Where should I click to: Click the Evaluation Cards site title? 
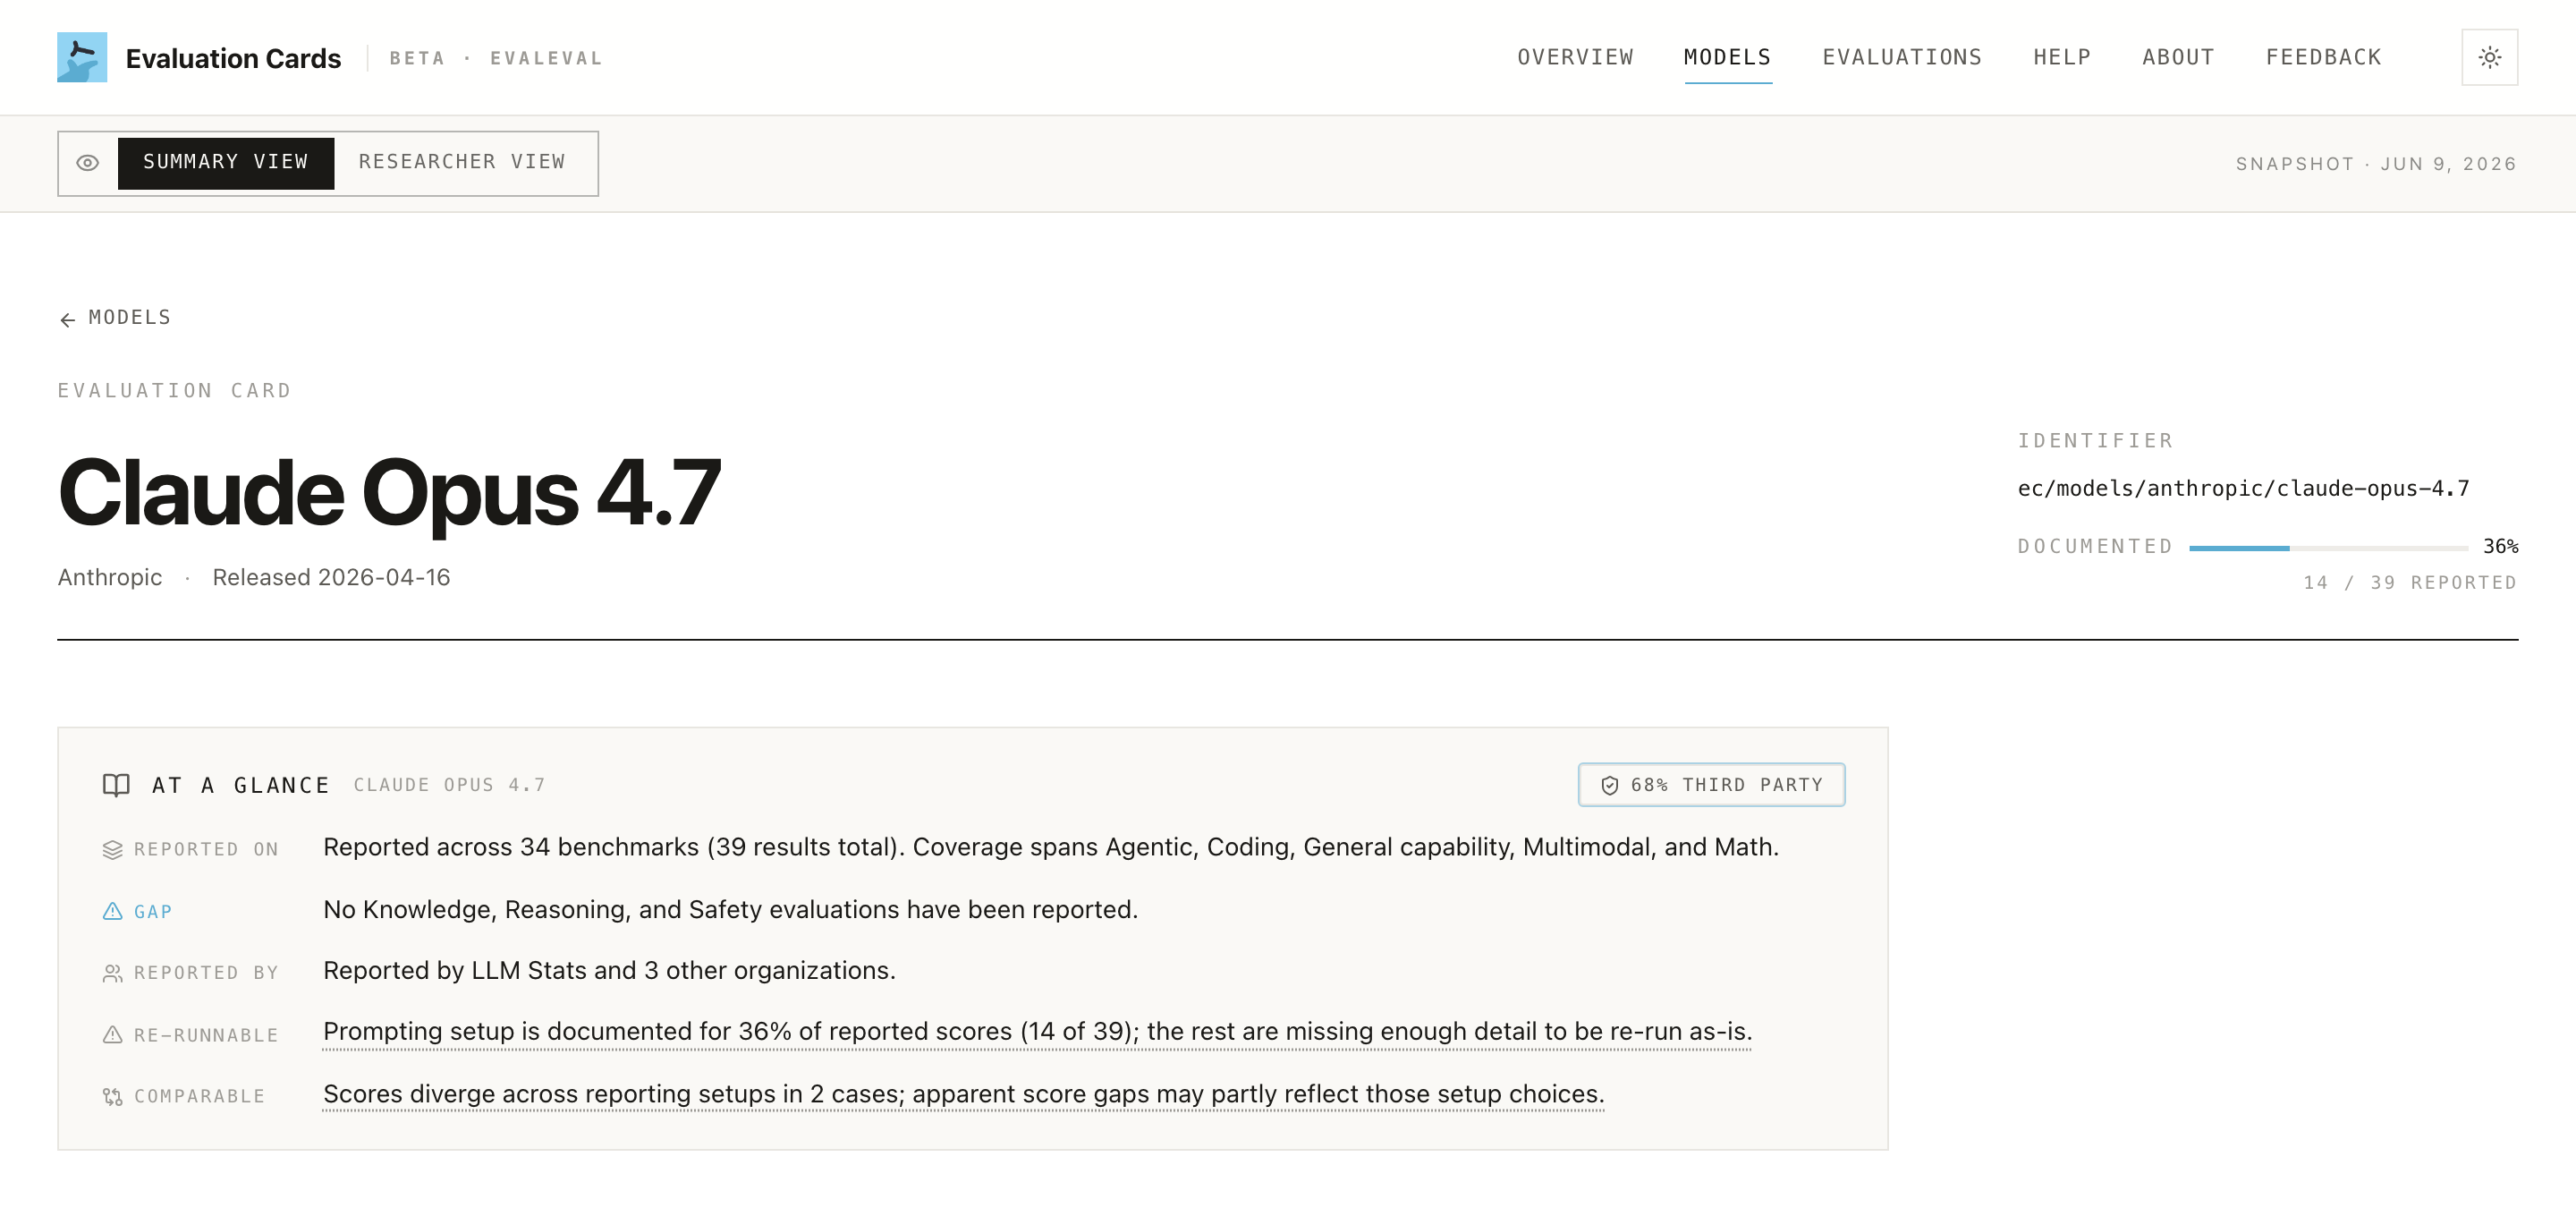tap(233, 58)
